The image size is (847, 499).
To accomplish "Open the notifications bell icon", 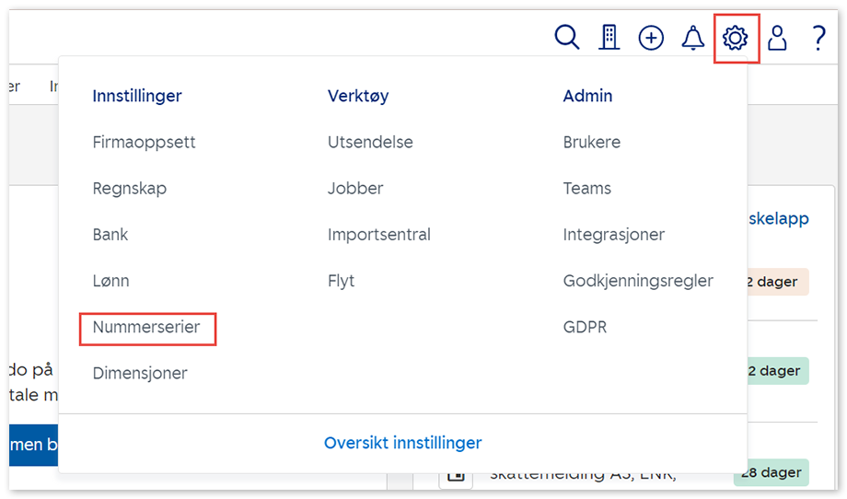I will click(692, 38).
